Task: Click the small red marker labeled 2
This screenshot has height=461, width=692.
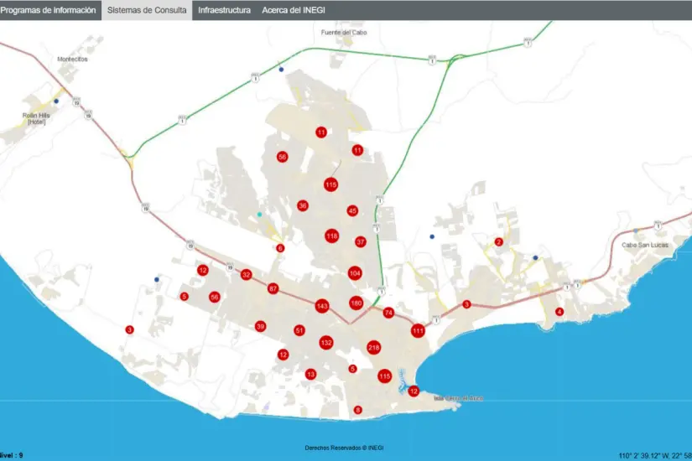Action: click(x=499, y=241)
